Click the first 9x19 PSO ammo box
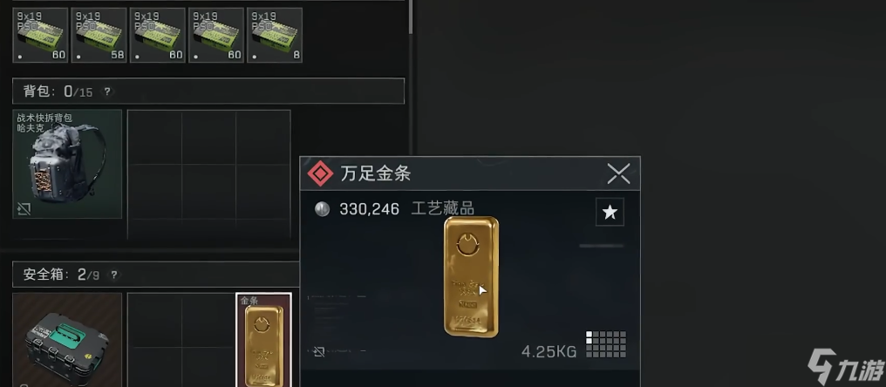 coord(40,35)
